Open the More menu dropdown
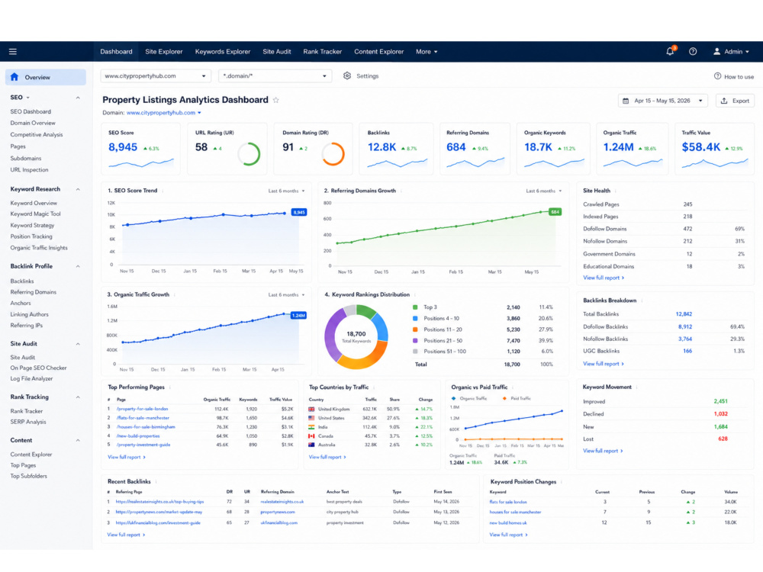Image resolution: width=763 pixels, height=572 pixels. pyautogui.click(x=427, y=52)
